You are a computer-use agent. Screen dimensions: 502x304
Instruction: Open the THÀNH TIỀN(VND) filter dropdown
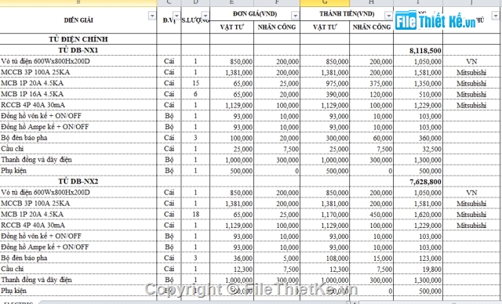pos(388,16)
